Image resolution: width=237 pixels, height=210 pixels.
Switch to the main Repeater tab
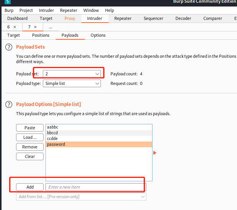123,18
